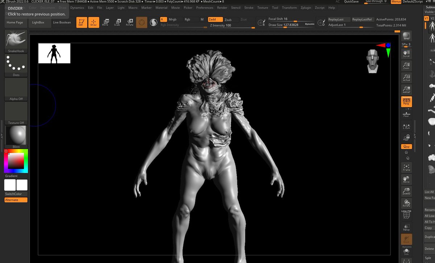Click the Frame mesh icon
435x263 pixels.
406,167
